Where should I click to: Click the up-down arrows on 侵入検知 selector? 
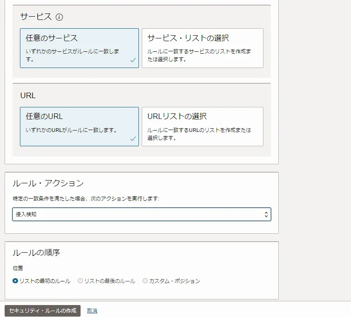(266, 214)
